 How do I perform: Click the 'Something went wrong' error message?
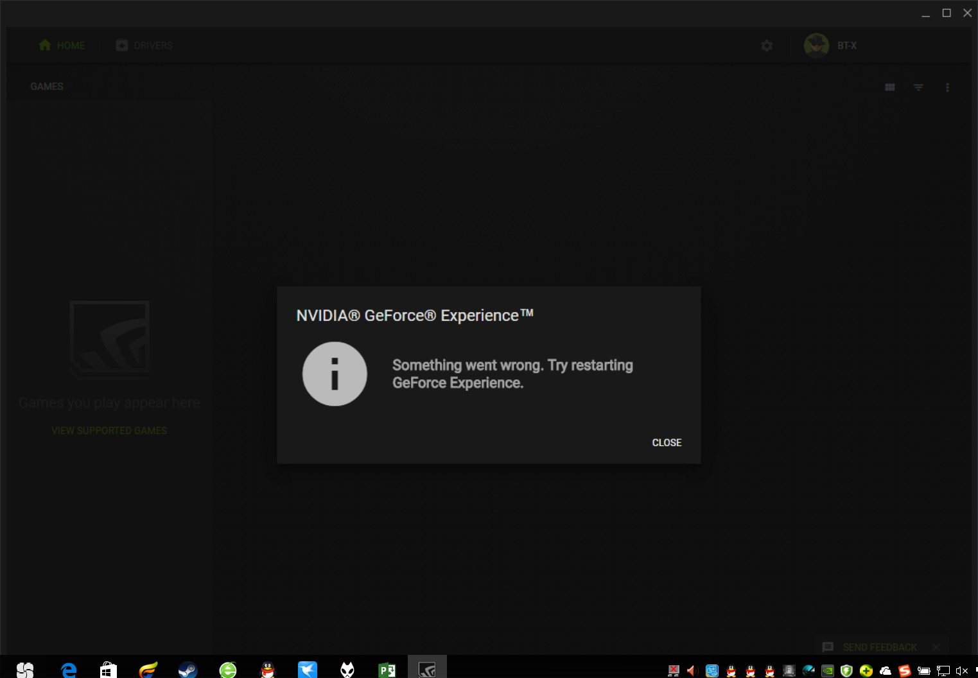tap(512, 374)
